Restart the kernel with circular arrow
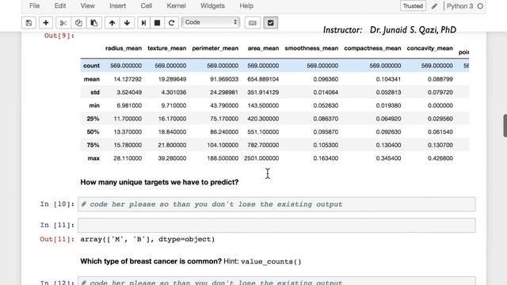This screenshot has height=285, width=507. pos(171,23)
